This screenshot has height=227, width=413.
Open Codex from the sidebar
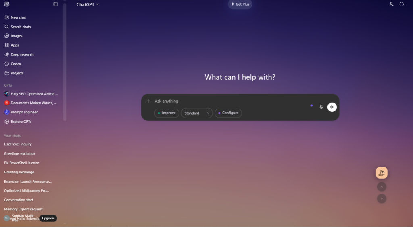pos(16,64)
